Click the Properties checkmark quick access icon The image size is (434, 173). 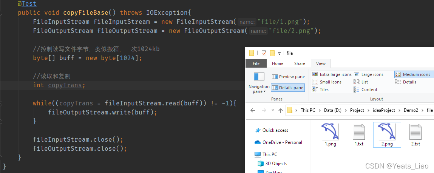point(264,53)
